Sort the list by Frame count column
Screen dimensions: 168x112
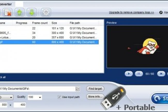pos(40,23)
